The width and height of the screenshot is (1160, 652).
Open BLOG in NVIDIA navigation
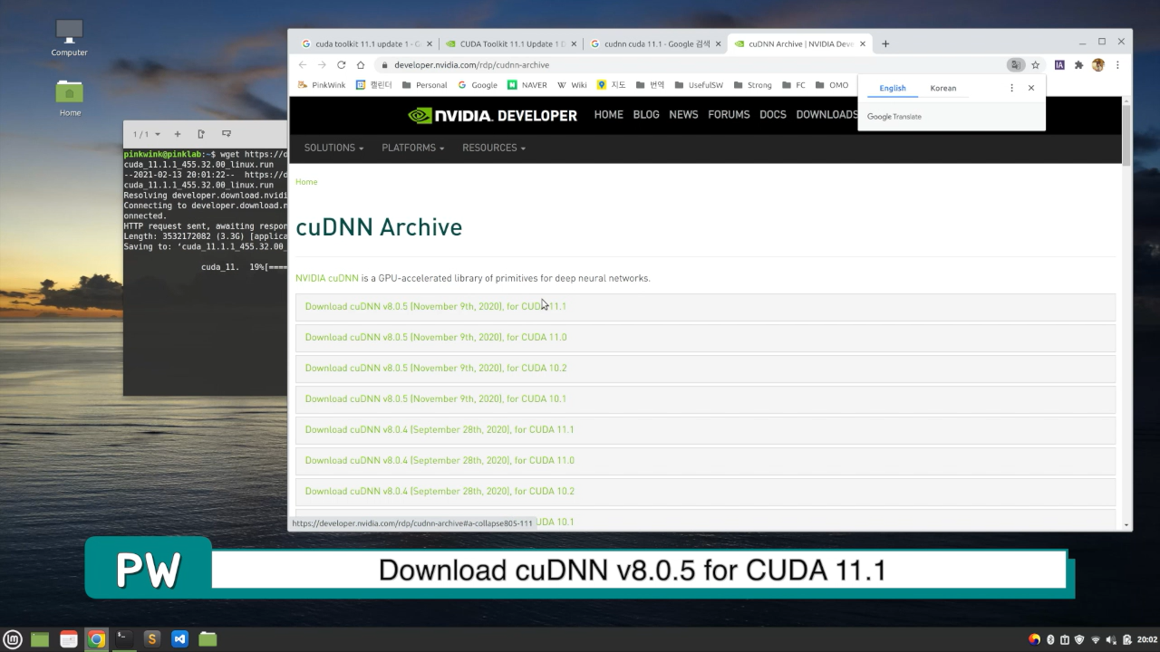pyautogui.click(x=646, y=115)
